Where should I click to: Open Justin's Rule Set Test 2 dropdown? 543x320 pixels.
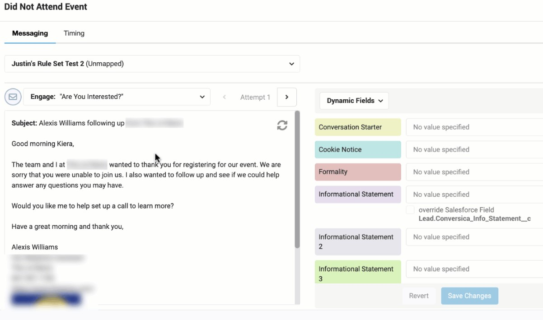tap(152, 64)
